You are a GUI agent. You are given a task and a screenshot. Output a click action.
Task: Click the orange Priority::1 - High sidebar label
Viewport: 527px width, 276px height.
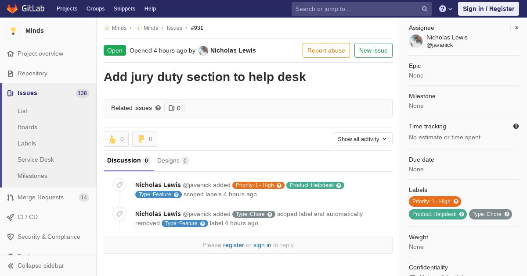pyautogui.click(x=435, y=202)
